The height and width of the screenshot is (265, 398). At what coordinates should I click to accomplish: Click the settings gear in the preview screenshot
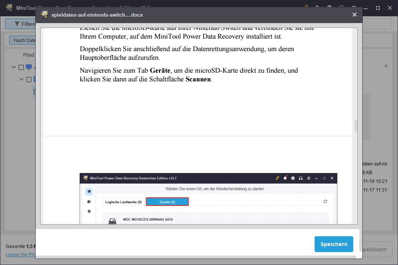pyautogui.click(x=89, y=211)
